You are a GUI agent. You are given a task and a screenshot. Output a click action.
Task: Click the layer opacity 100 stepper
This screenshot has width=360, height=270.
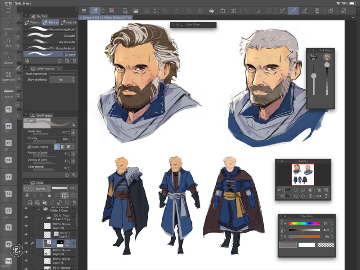coord(76,188)
